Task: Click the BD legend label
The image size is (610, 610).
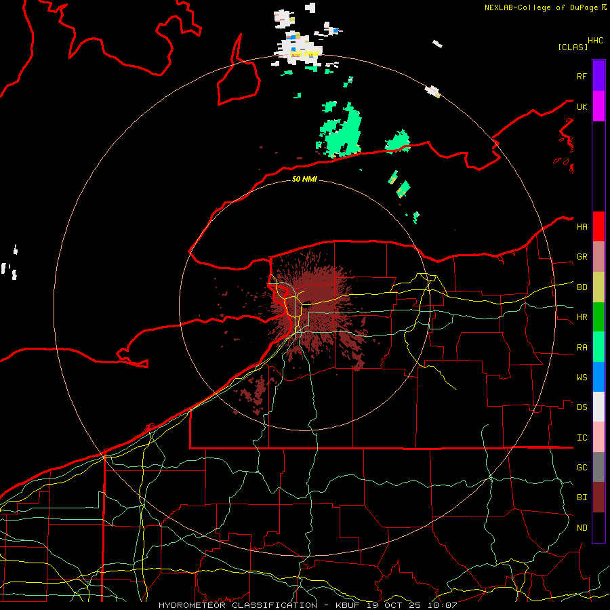Action: tap(582, 287)
